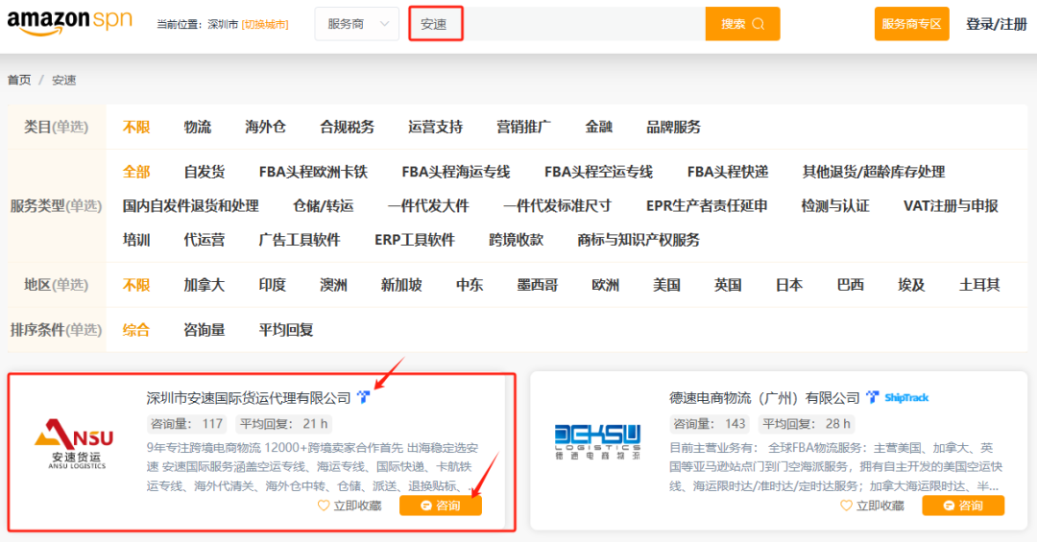1037x542 pixels.
Task: Select 运营支持 category filter
Action: tap(435, 127)
